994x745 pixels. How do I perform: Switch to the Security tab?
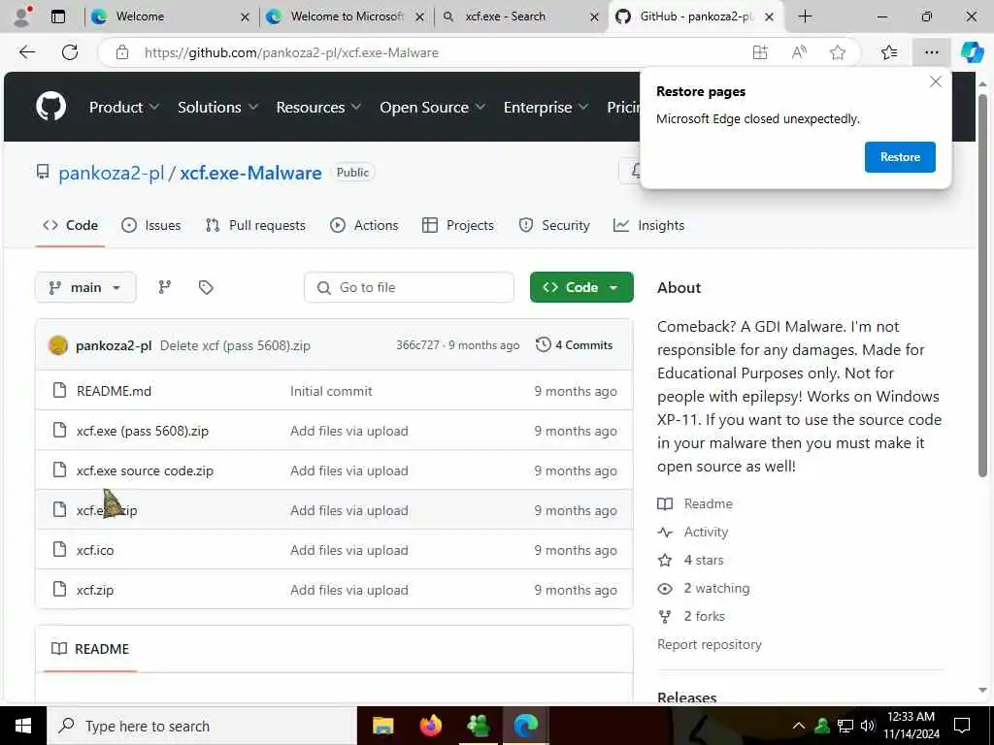(554, 225)
